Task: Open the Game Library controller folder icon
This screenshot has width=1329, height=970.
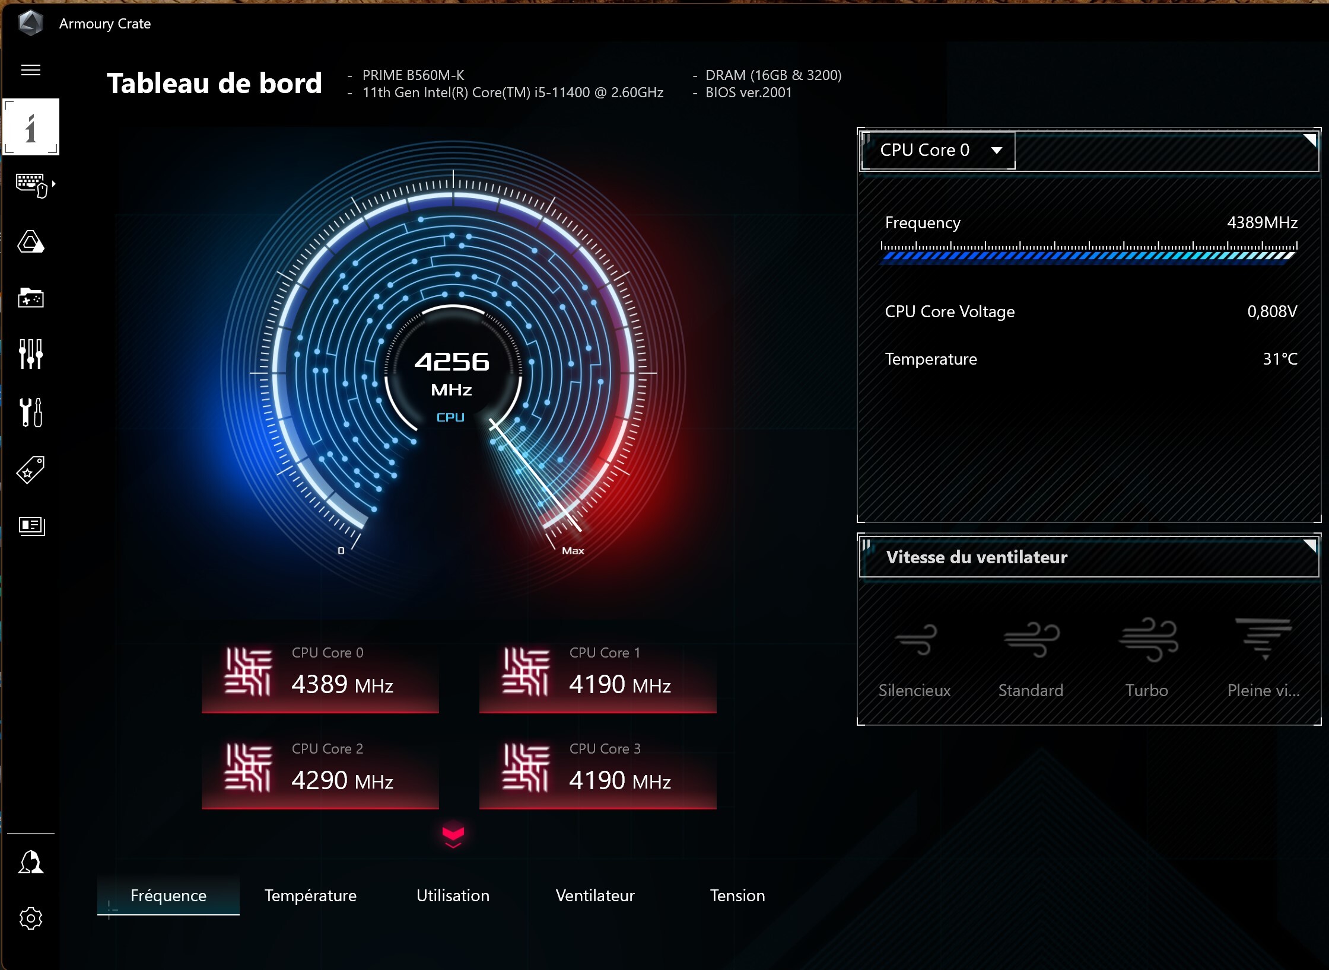Action: 31,298
